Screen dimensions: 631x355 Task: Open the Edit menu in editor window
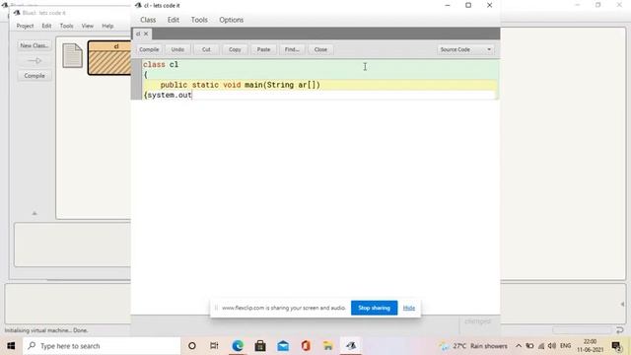174,20
